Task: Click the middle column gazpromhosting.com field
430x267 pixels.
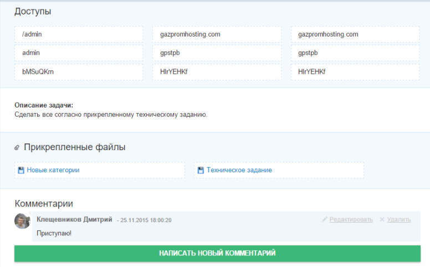Action: click(217, 34)
